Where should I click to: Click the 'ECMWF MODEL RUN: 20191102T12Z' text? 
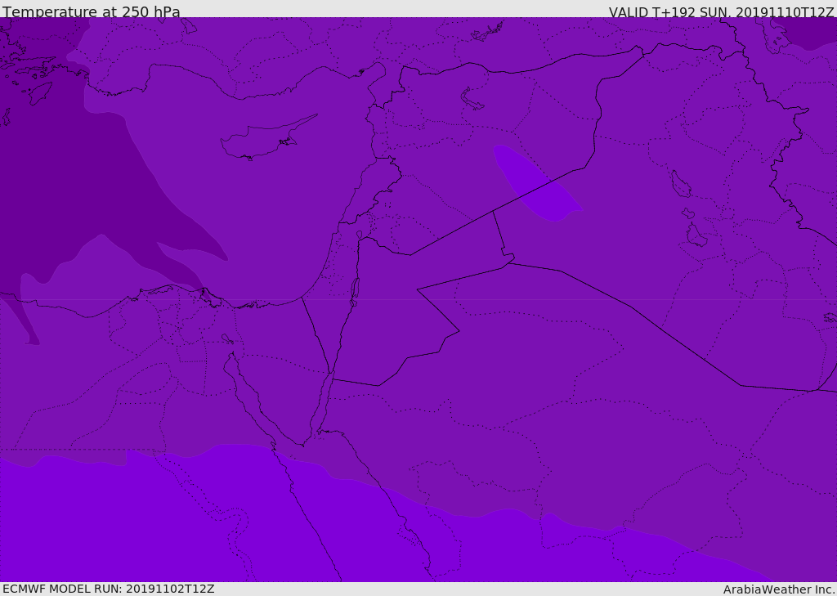[x=109, y=589]
